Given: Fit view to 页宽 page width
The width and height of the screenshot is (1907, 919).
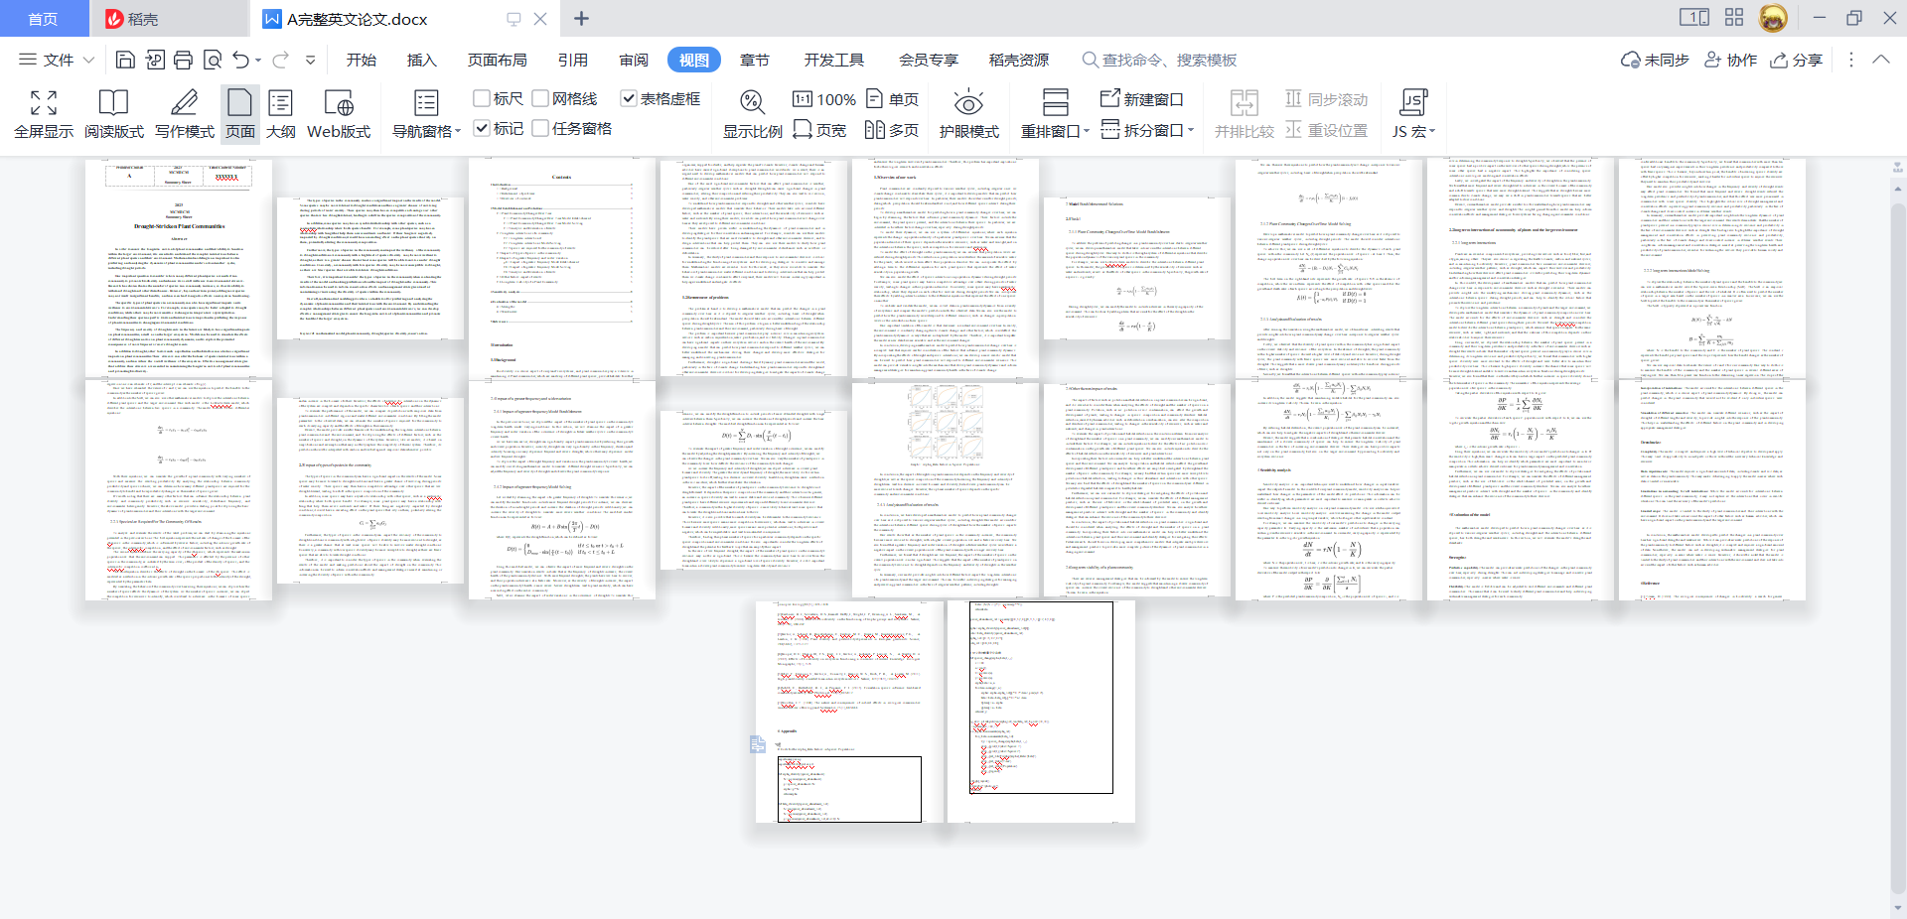Looking at the screenshot, I should [819, 130].
